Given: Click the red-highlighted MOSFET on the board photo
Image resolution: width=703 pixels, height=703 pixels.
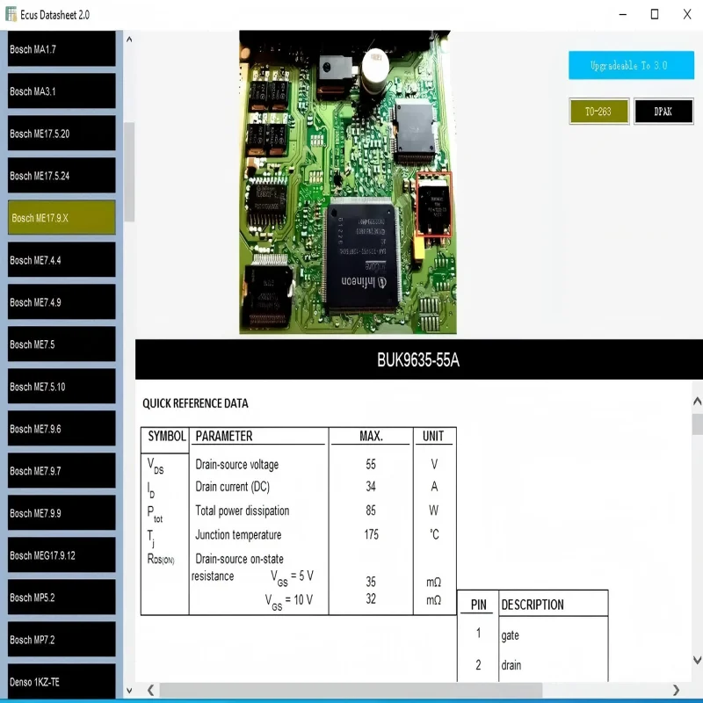Looking at the screenshot, I should point(433,206).
